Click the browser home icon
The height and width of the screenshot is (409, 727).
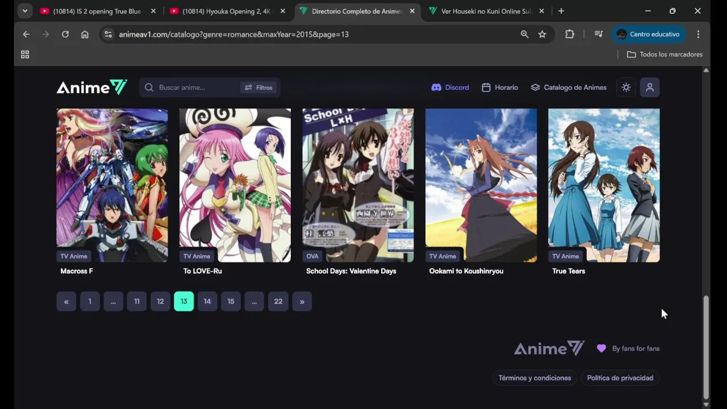(85, 34)
